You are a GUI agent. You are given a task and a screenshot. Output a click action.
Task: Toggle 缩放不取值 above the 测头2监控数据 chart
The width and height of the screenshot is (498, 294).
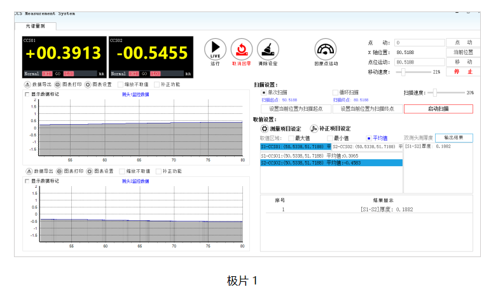point(122,171)
